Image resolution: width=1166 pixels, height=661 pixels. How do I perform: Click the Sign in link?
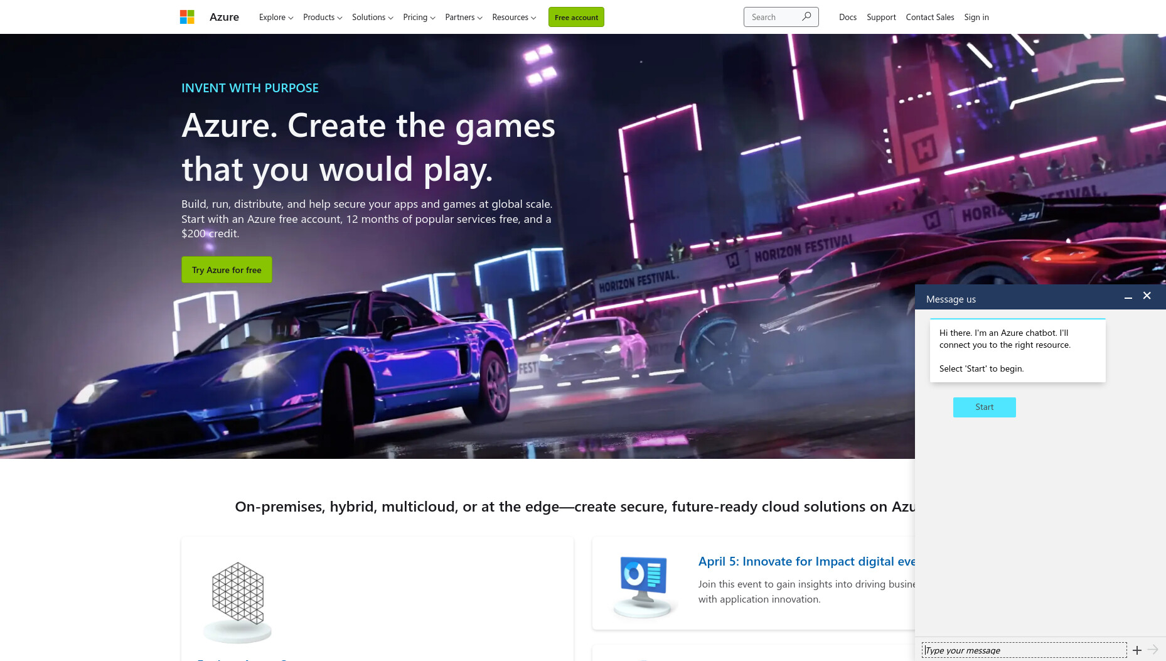(x=976, y=17)
